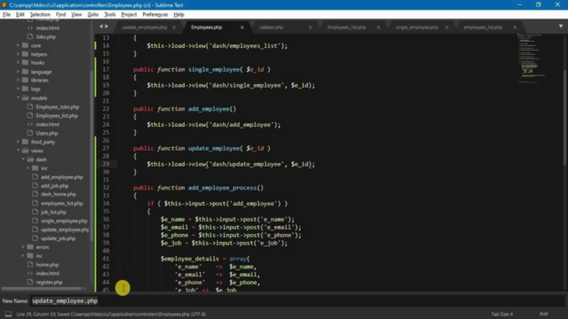Click the models folder icon
This screenshot has width=568, height=319.
pos(26,98)
